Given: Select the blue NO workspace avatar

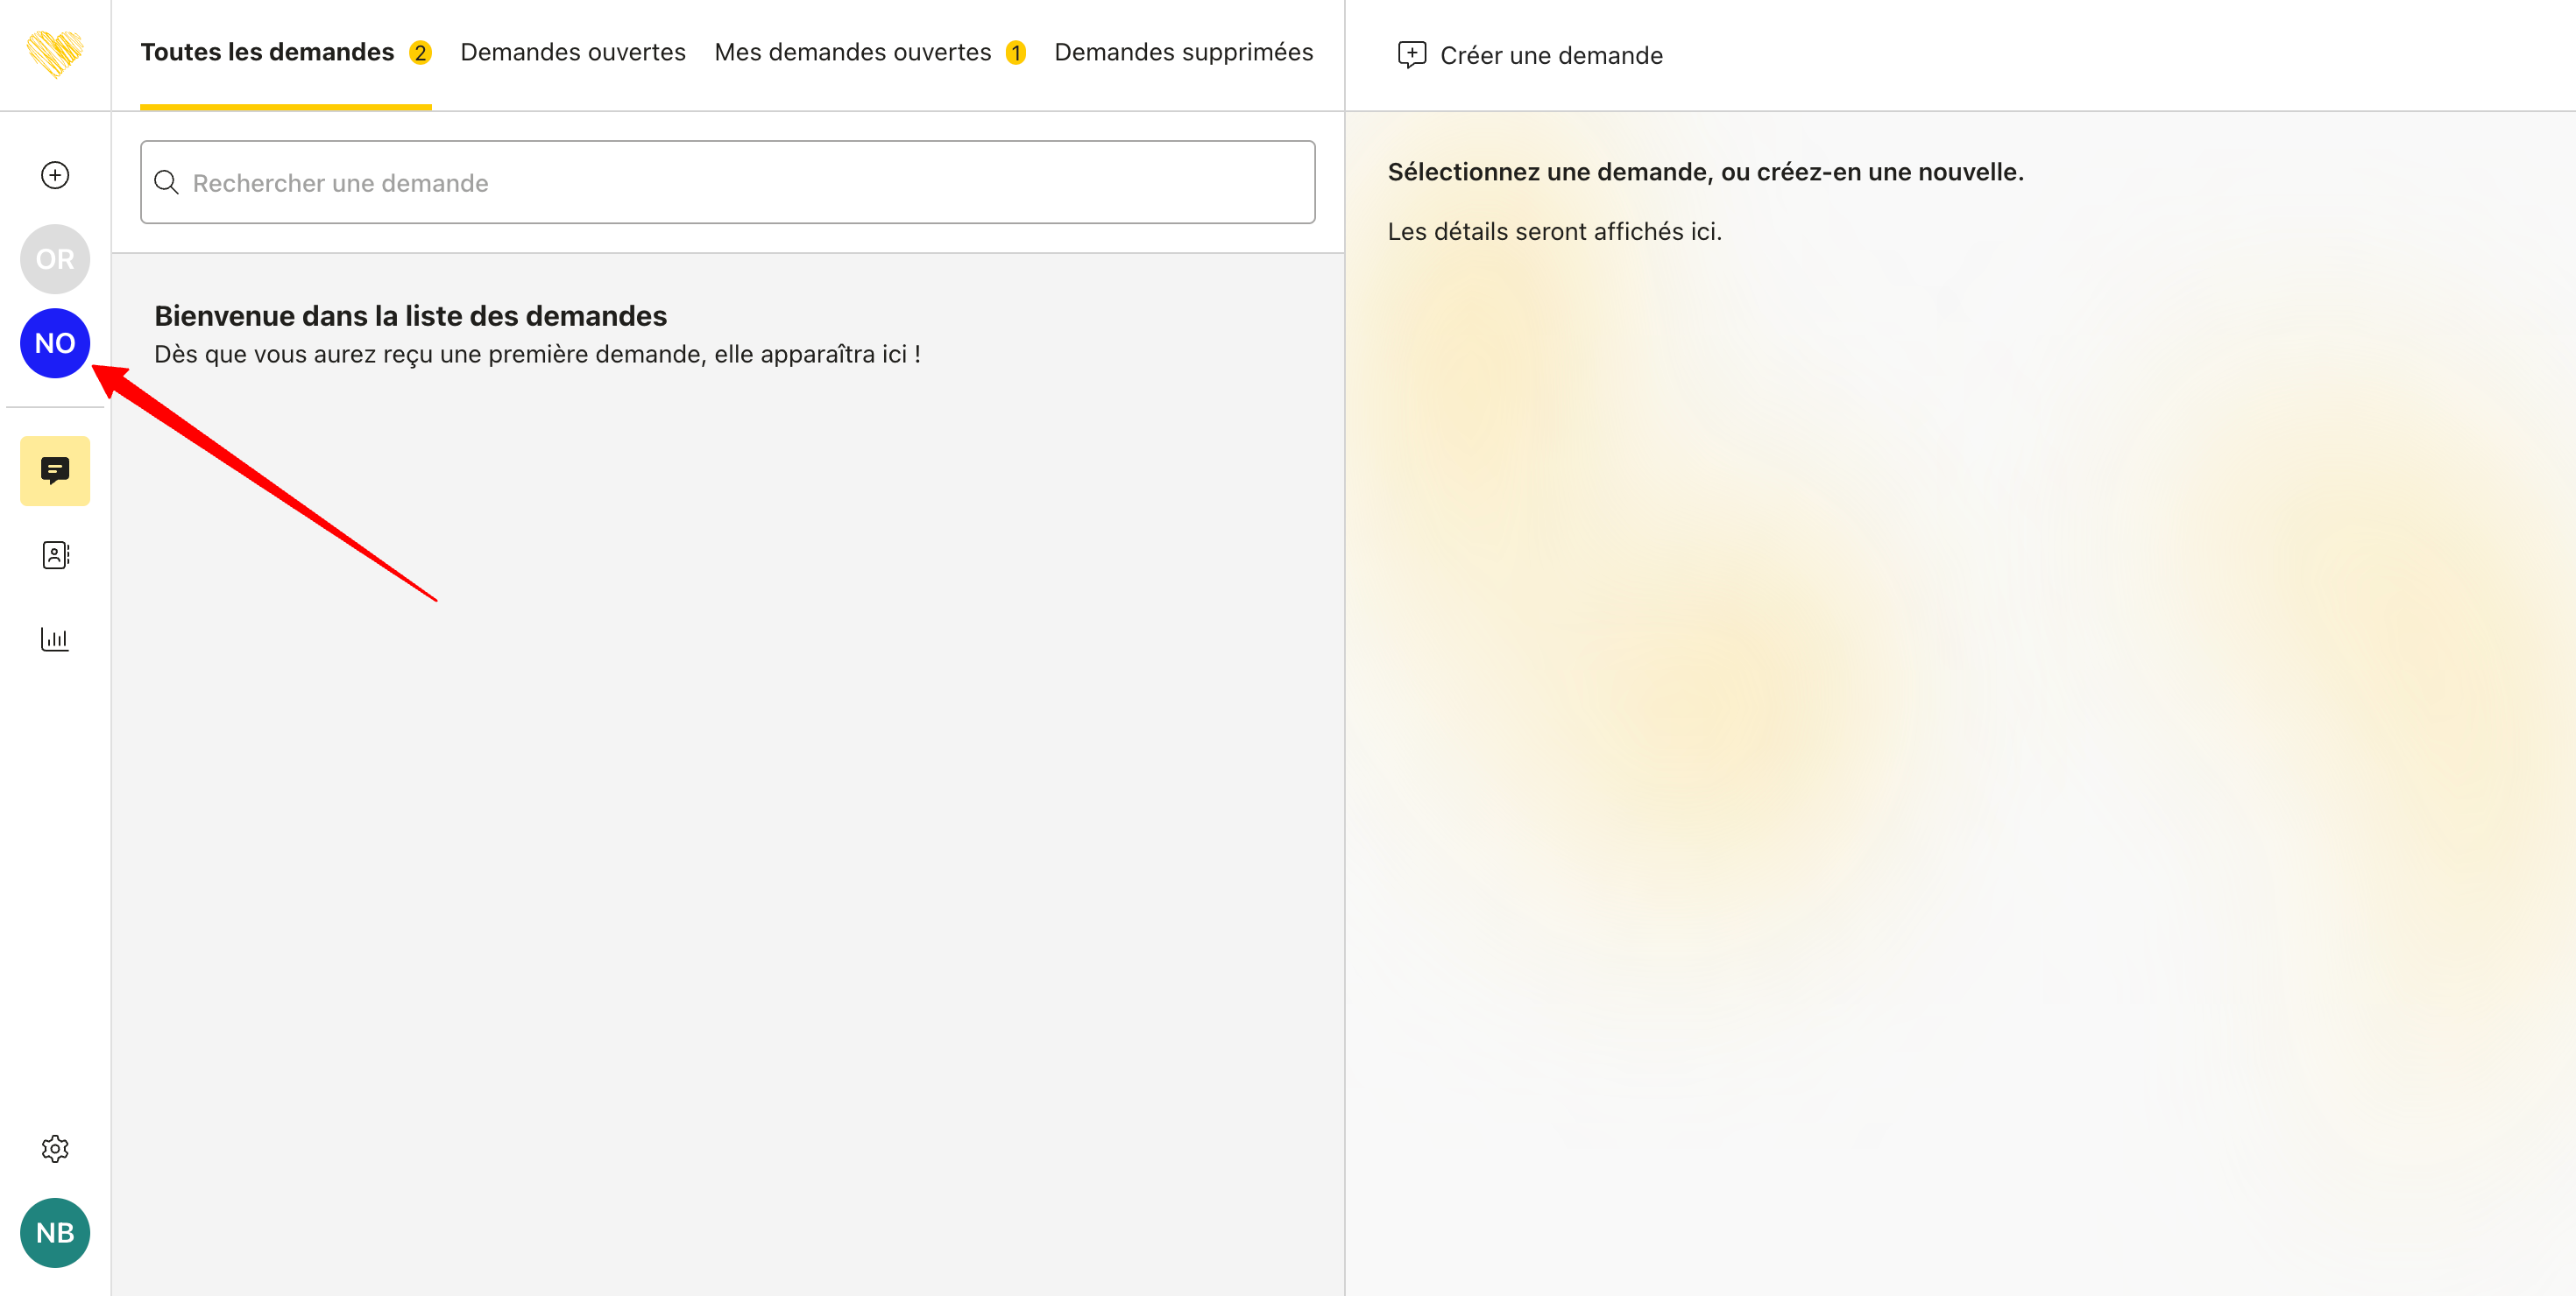Looking at the screenshot, I should pos(55,342).
